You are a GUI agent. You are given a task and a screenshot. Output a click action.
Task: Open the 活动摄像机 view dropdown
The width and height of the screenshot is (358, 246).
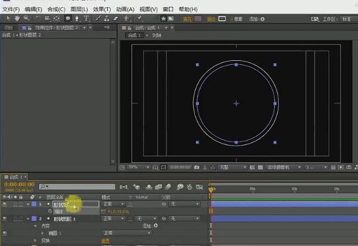283,167
